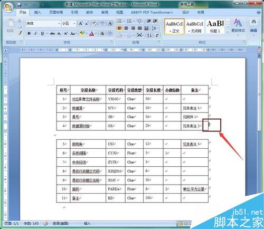Click the Grow Font icon
264x229 pixels.
(x=81, y=23)
